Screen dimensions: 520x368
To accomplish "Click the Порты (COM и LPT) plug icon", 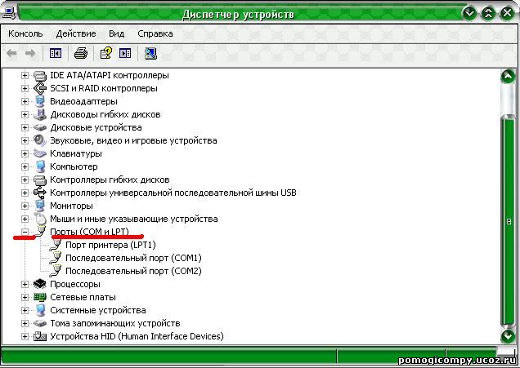I will point(40,231).
